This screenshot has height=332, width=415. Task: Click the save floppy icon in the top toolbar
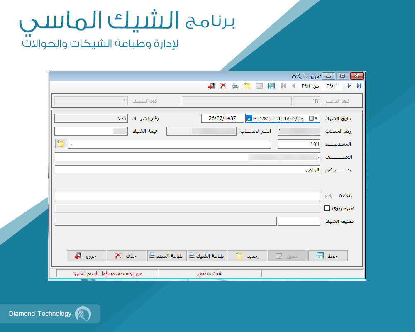pos(271,86)
